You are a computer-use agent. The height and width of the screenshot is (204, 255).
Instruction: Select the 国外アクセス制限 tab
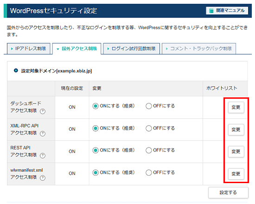tap(77, 49)
